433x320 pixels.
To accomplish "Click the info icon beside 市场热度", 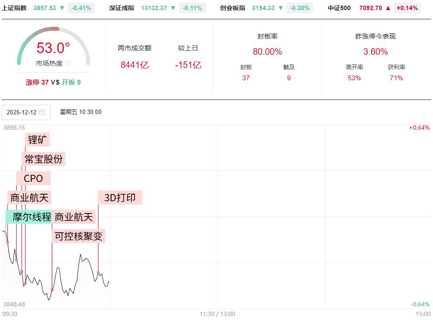I will pyautogui.click(x=68, y=64).
